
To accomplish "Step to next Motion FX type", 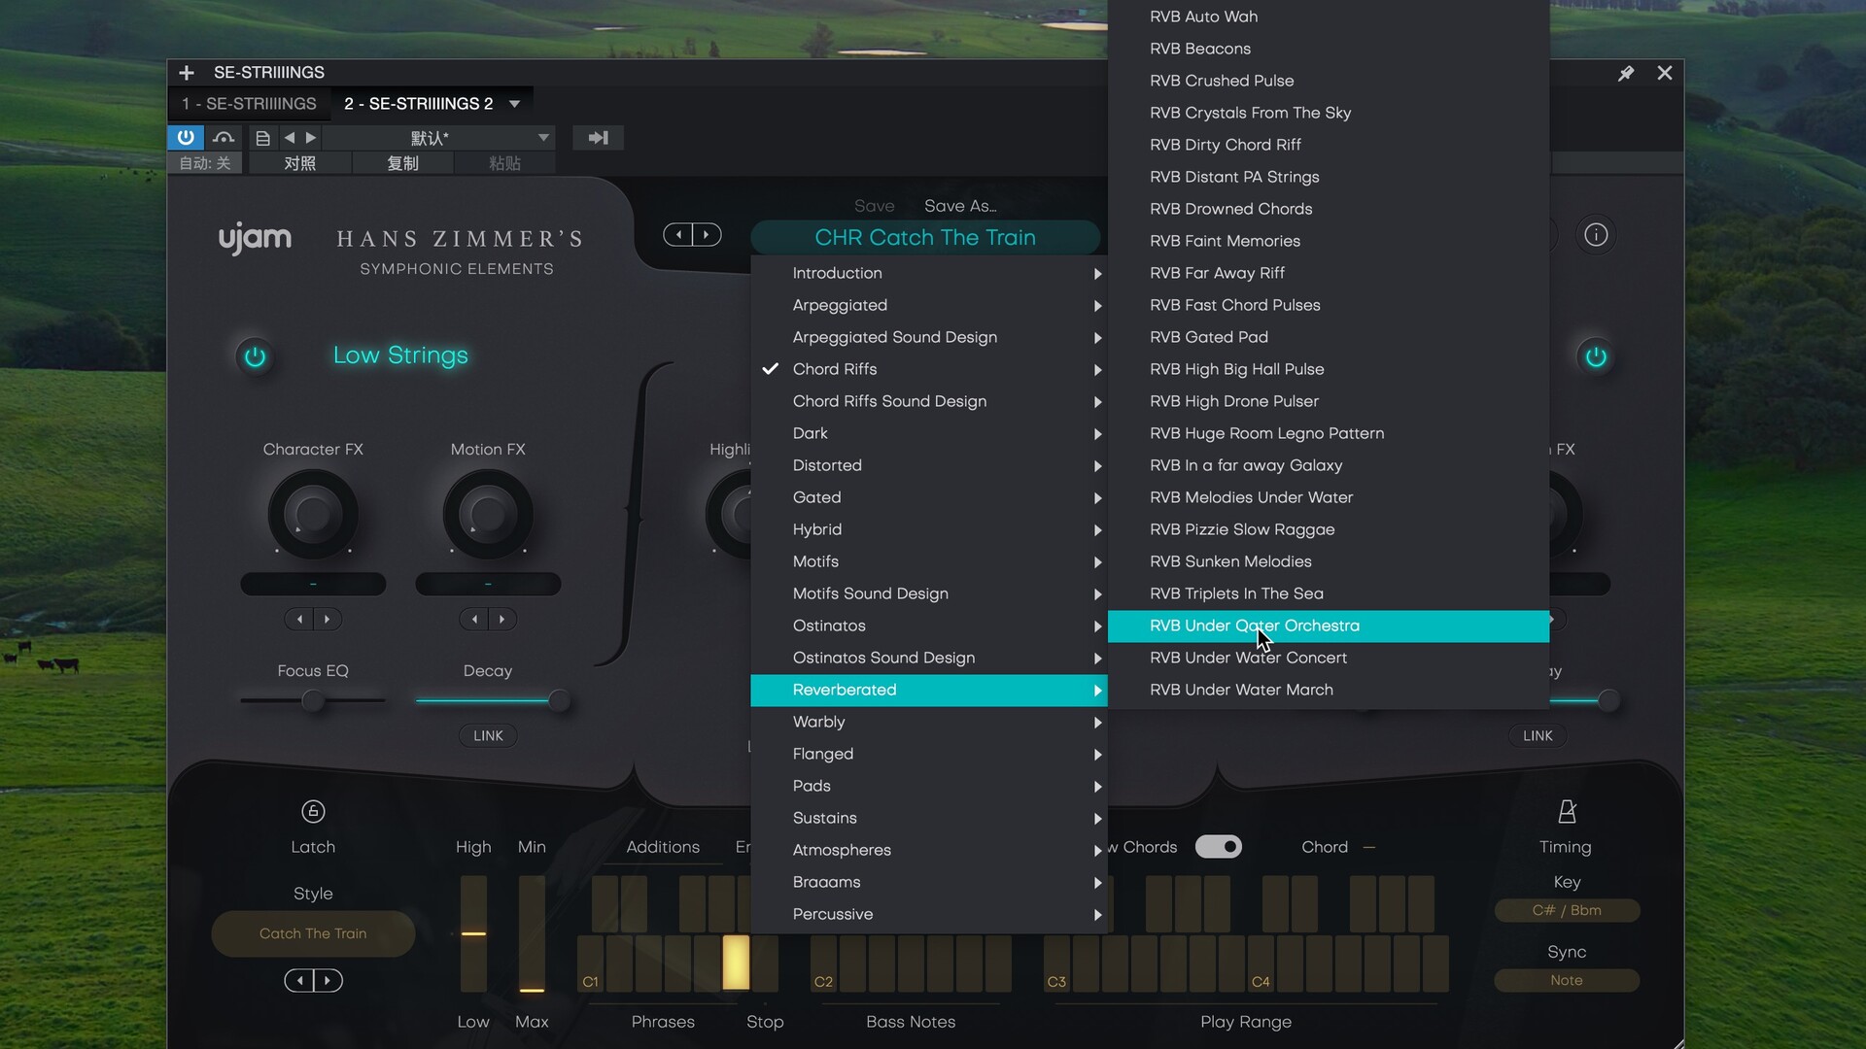I will (502, 620).
